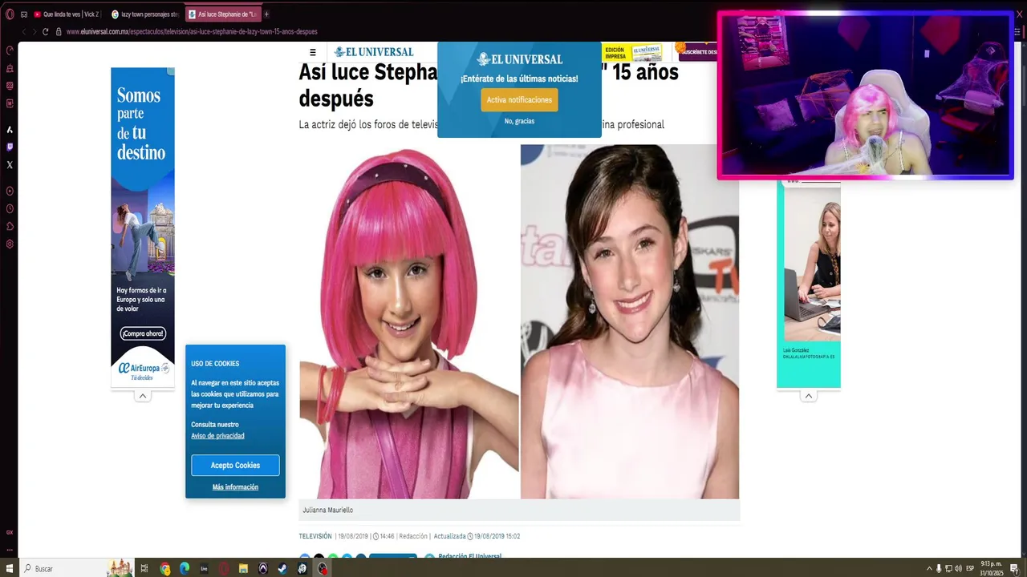Open 'Más información' cookie link
The height and width of the screenshot is (577, 1027).
(x=235, y=487)
